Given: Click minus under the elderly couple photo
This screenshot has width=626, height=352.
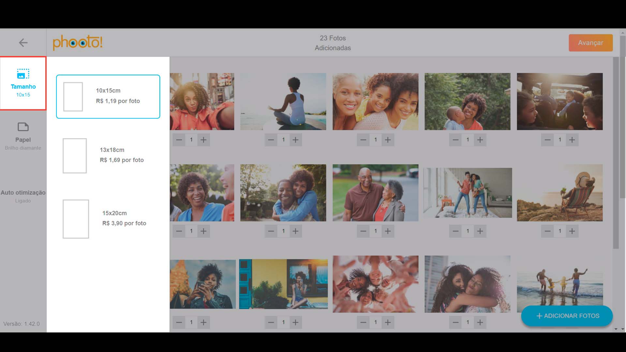Looking at the screenshot, I should tap(363, 231).
